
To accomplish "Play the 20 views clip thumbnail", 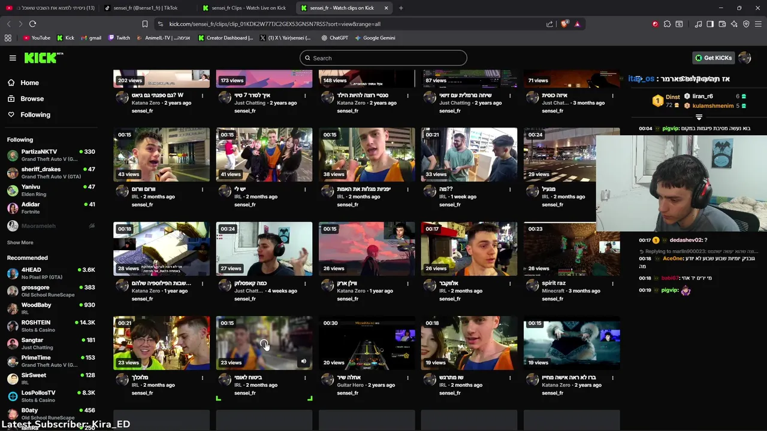I will pyautogui.click(x=367, y=342).
